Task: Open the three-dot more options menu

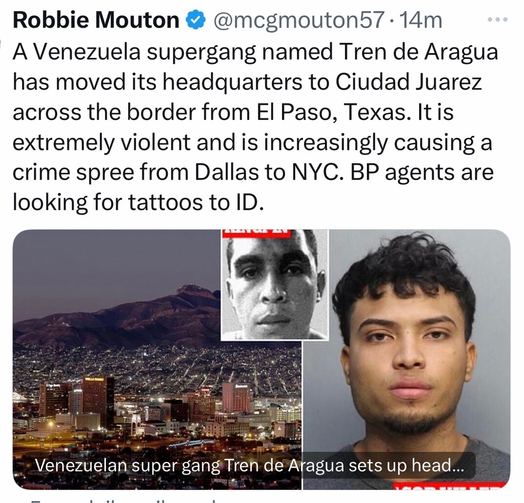Action: click(497, 20)
